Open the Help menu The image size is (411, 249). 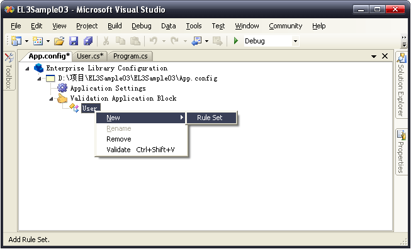click(x=318, y=26)
